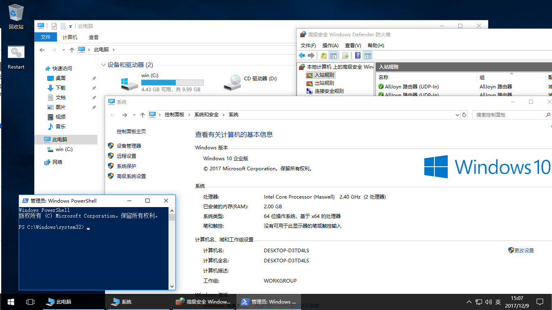Select 入站规则 in firewall tree
The image size is (552, 310).
[324, 75]
